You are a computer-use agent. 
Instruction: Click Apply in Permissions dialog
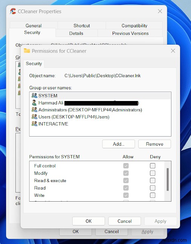point(160,221)
